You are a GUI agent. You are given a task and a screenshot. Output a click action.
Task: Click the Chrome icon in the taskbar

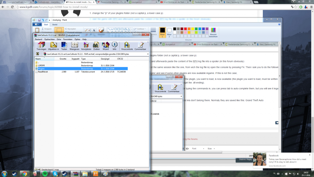pyautogui.click(x=25, y=174)
